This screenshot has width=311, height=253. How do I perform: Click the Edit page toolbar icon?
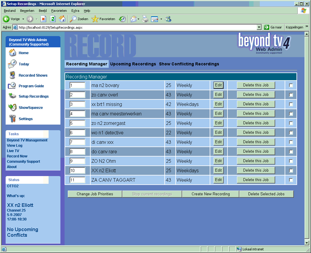[x=155, y=19]
